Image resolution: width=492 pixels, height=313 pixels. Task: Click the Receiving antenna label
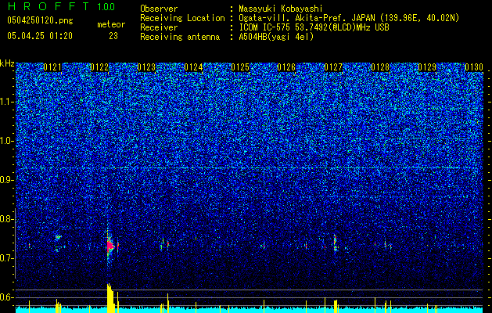(x=180, y=37)
